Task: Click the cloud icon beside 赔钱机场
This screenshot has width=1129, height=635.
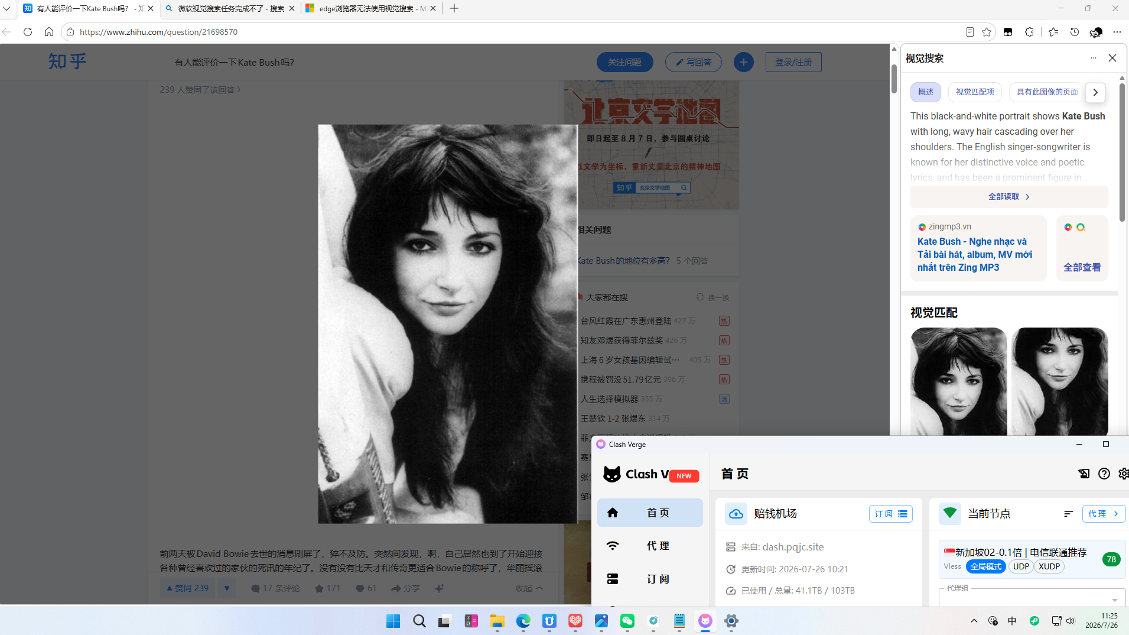Action: click(736, 514)
